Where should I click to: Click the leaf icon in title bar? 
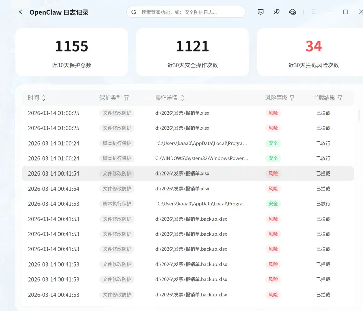[276, 12]
